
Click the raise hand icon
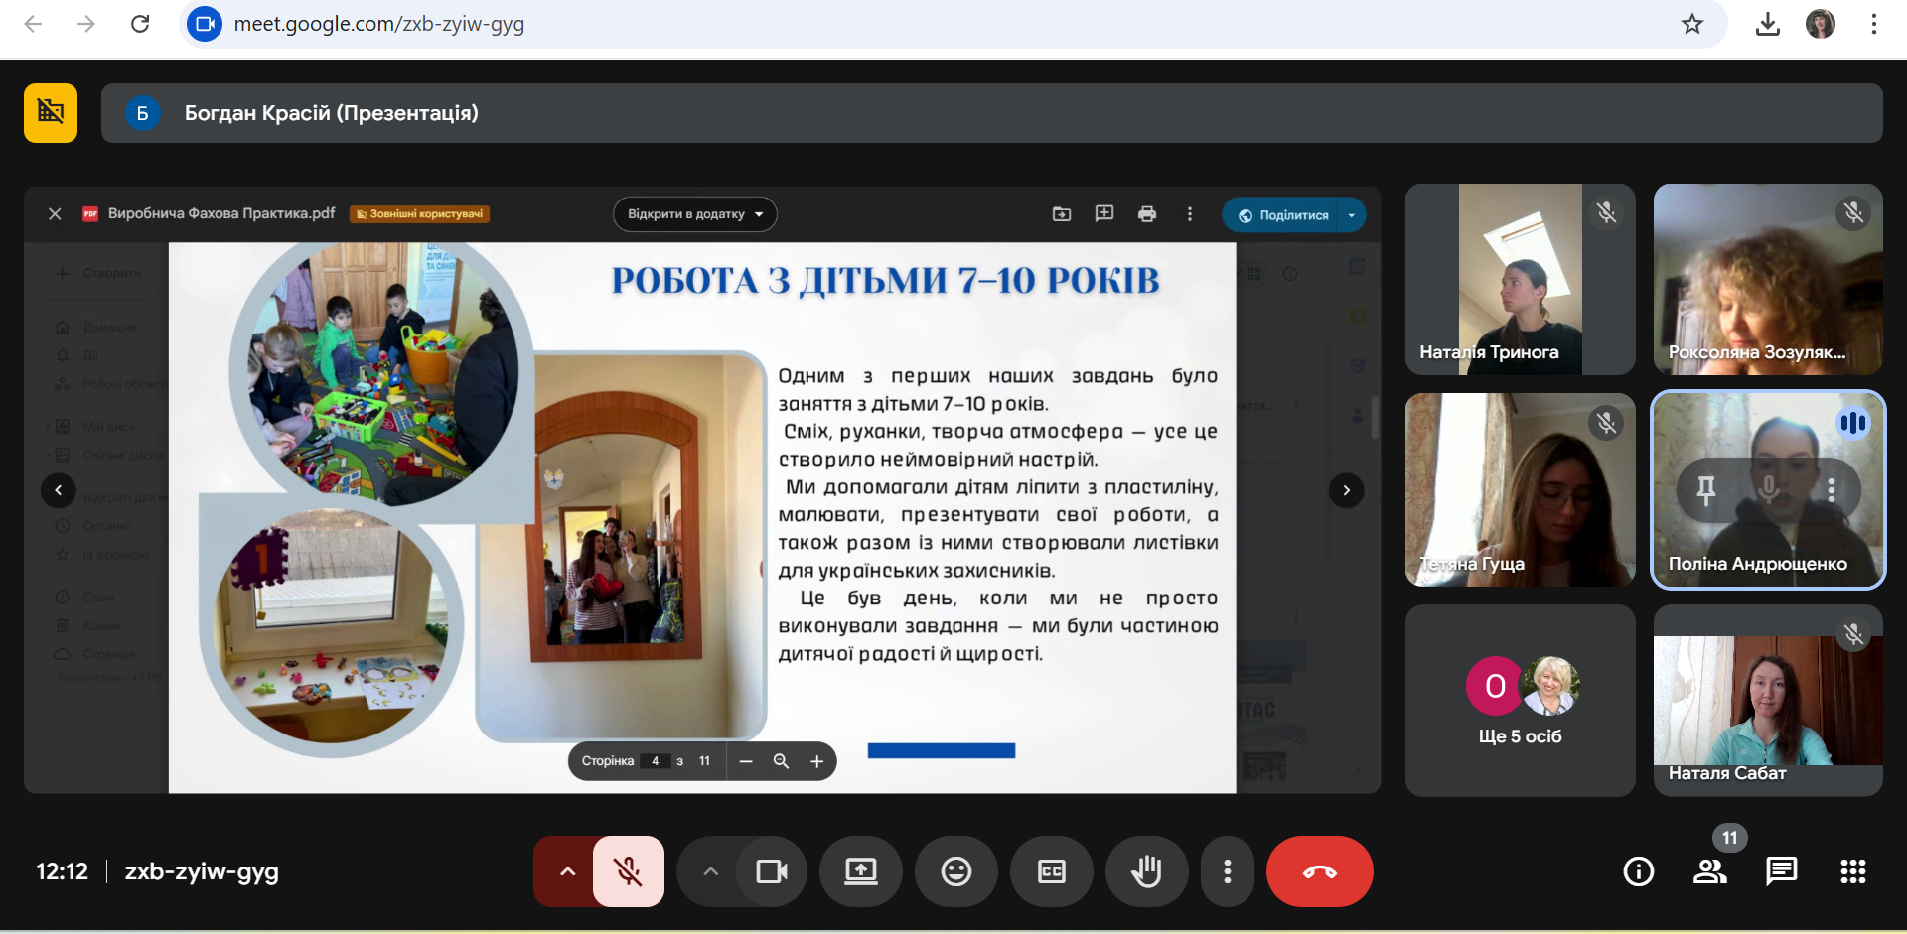[x=1146, y=871]
